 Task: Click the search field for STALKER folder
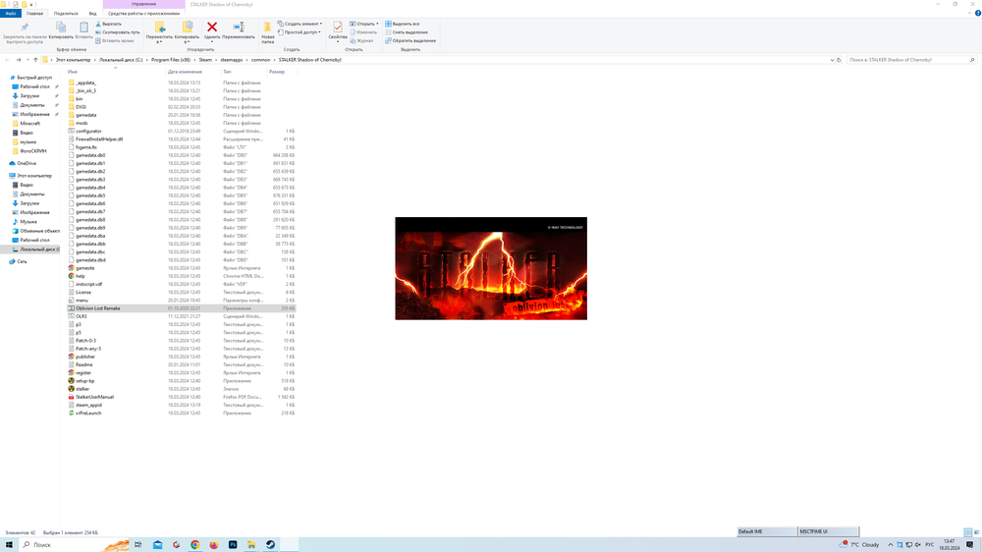(903, 60)
